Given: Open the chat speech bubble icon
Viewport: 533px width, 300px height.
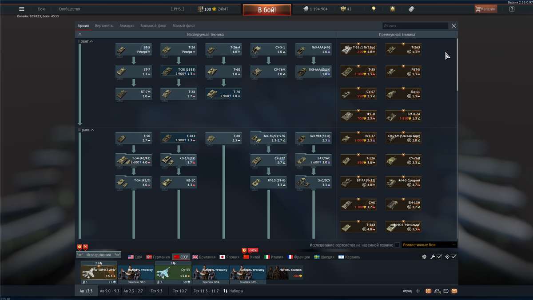Looking at the screenshot, I should (x=446, y=291).
